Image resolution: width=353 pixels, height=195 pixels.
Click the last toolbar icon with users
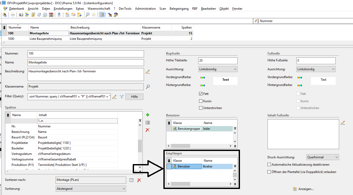click(116, 15)
